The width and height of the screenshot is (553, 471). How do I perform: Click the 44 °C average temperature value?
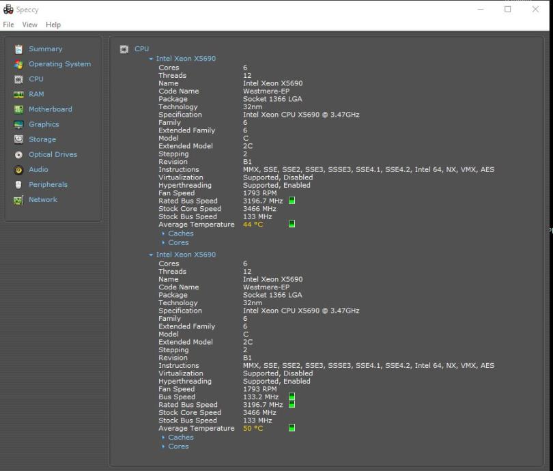(x=253, y=224)
